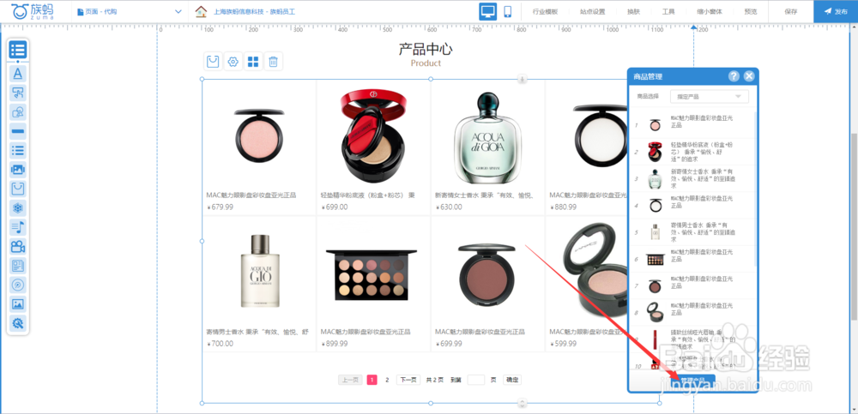Viewport: 858px width, 414px height.
Task: Select the text (A) module tool
Action: click(18, 73)
